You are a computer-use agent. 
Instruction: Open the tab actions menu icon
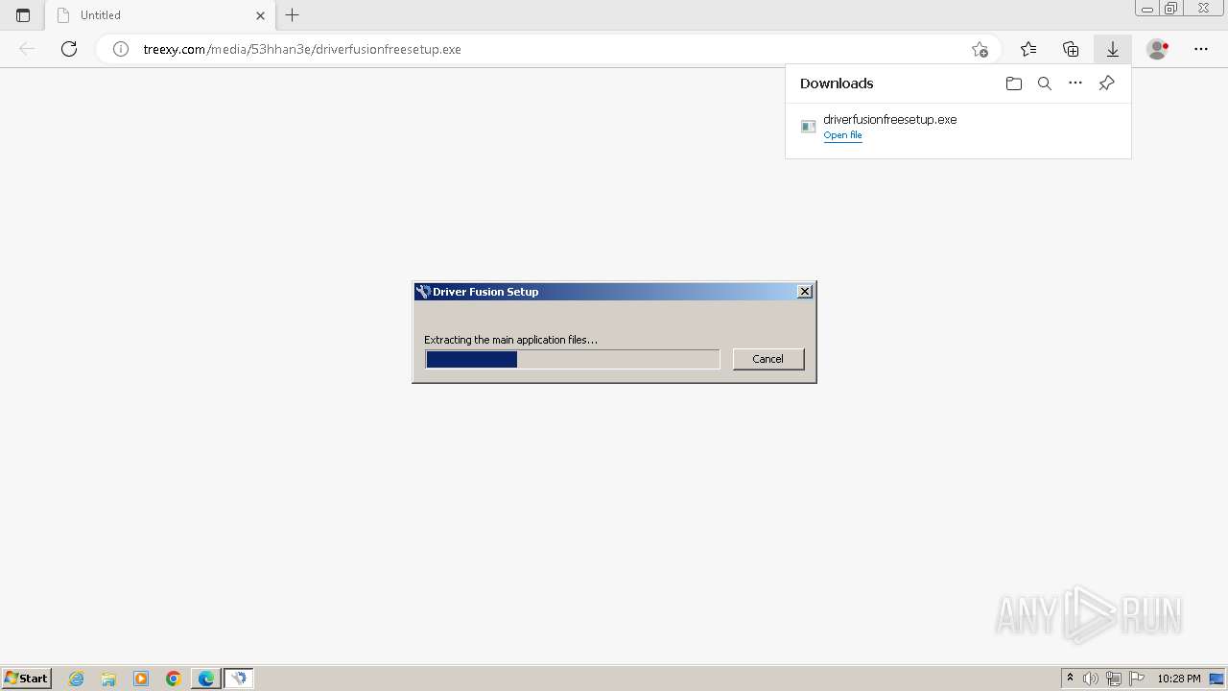click(23, 15)
